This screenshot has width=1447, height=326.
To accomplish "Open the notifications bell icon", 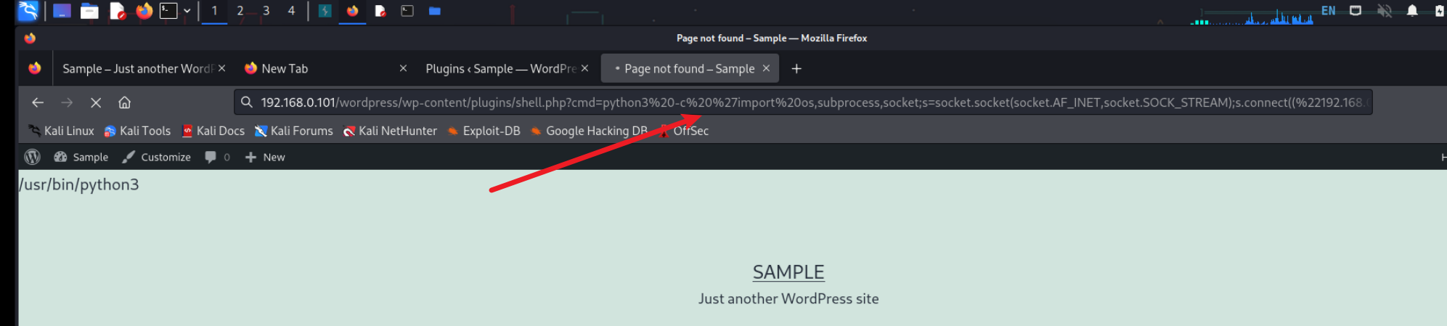I will point(1412,11).
